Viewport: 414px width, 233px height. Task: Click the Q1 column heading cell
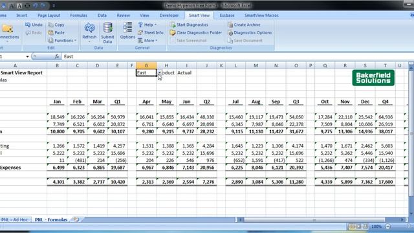click(117, 102)
